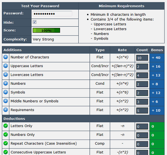Focus the Password input field
Image resolution: width=167 pixels, height=155 pixels.
[x=52, y=14]
